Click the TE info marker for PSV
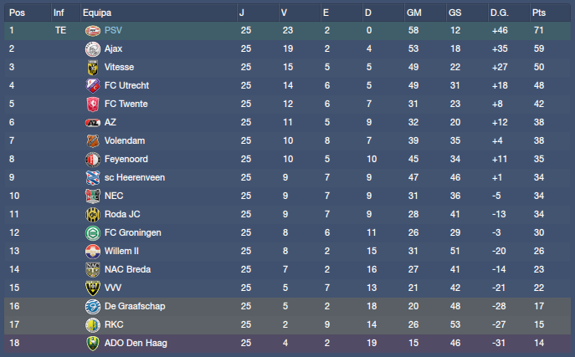This screenshot has width=575, height=357. [60, 30]
